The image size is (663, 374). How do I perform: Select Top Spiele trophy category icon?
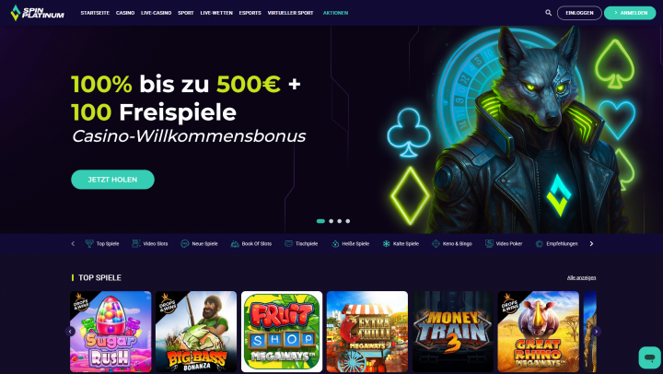pyautogui.click(x=89, y=244)
